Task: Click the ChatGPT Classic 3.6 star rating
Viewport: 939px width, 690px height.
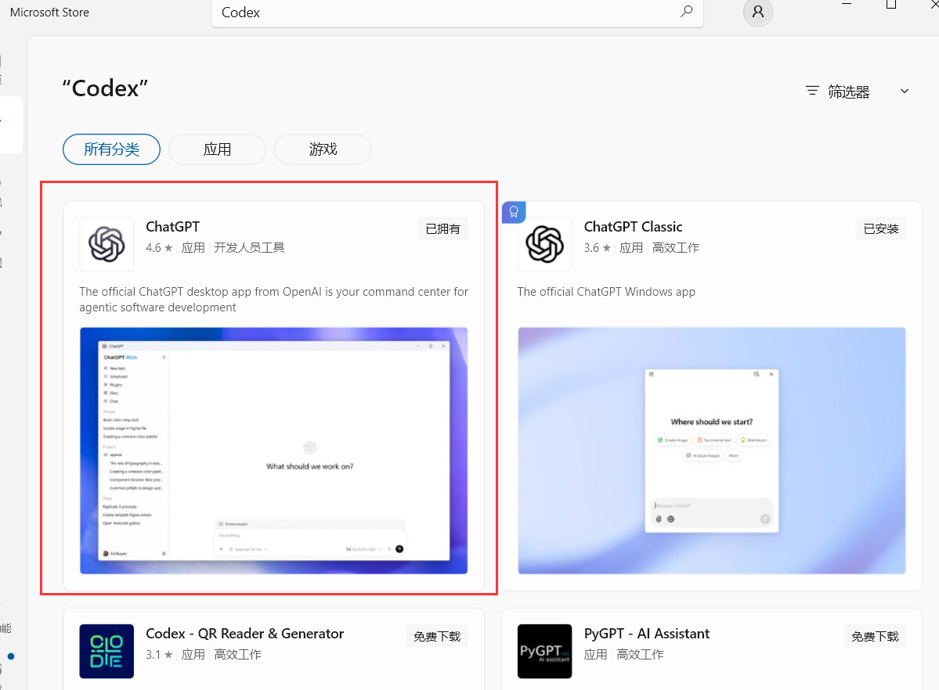Action: click(598, 248)
